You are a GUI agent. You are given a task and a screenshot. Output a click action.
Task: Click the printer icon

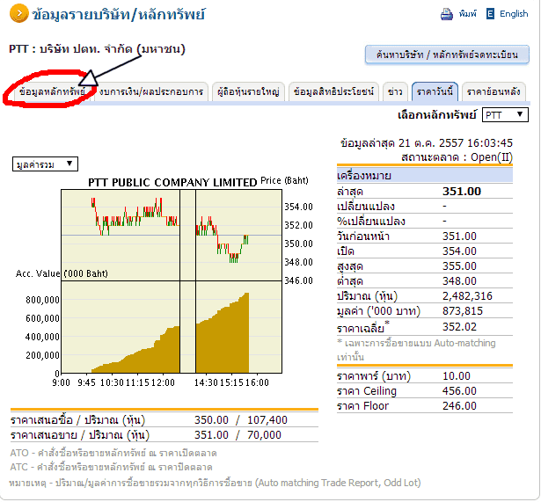[x=447, y=14]
